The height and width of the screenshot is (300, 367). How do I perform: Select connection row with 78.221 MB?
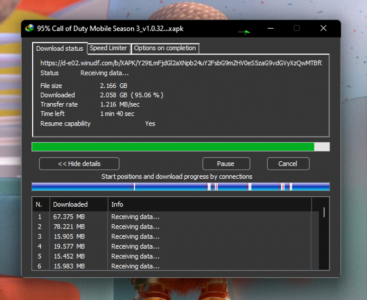click(176, 226)
